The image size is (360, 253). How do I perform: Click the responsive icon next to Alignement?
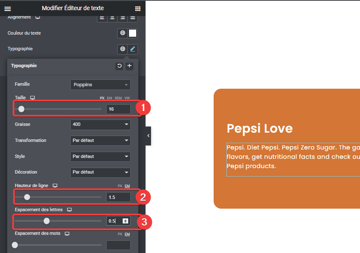tap(38, 17)
